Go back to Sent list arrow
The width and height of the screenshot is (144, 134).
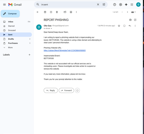[38, 12]
